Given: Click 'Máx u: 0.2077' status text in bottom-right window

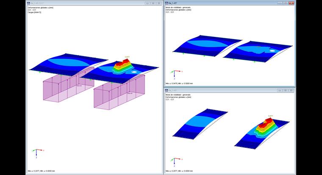Looking at the screenshot, I should point(172,171).
